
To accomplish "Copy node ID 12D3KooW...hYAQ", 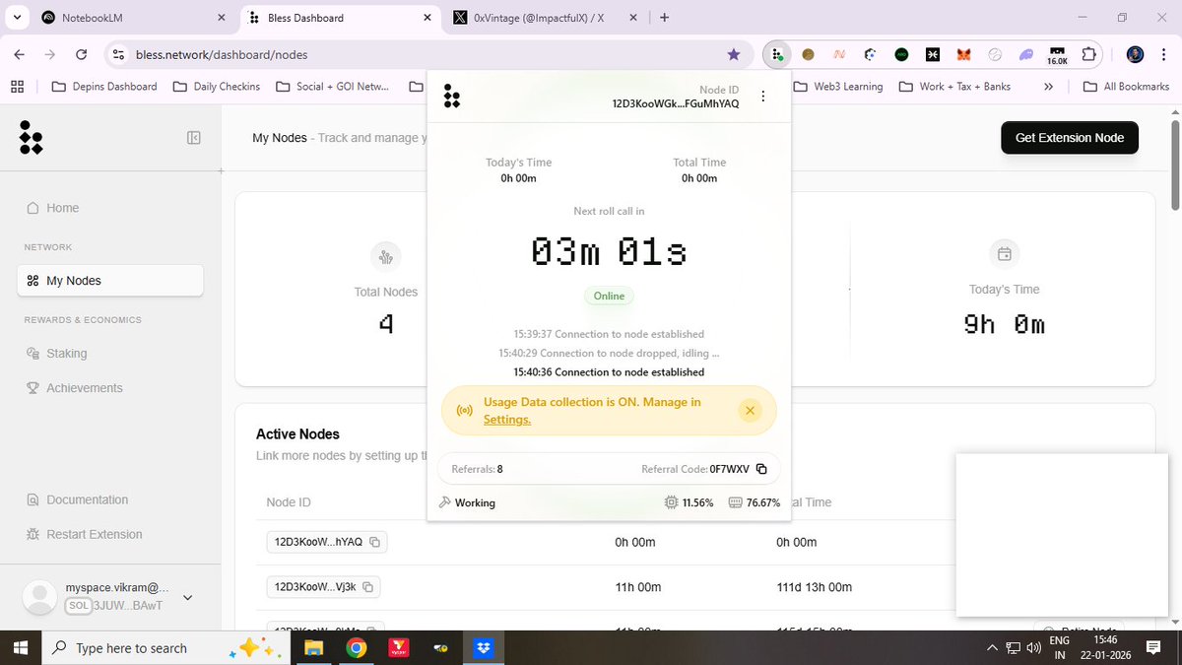I will tap(374, 542).
